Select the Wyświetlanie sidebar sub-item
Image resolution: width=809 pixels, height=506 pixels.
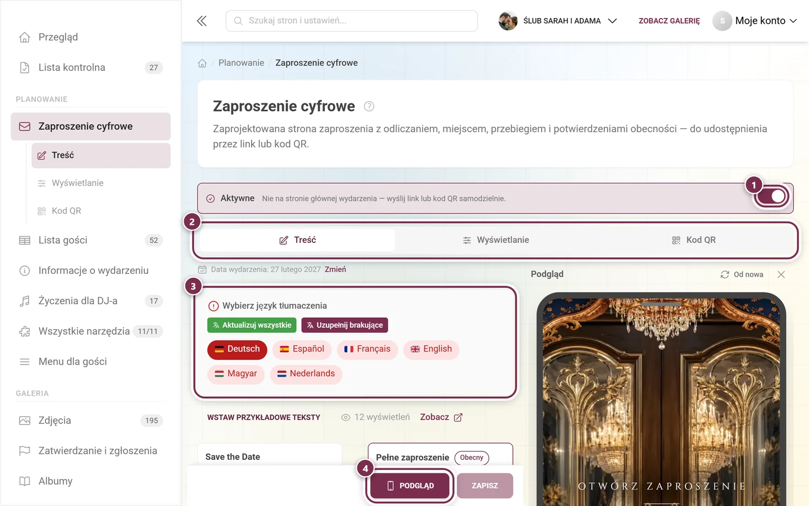pyautogui.click(x=101, y=183)
